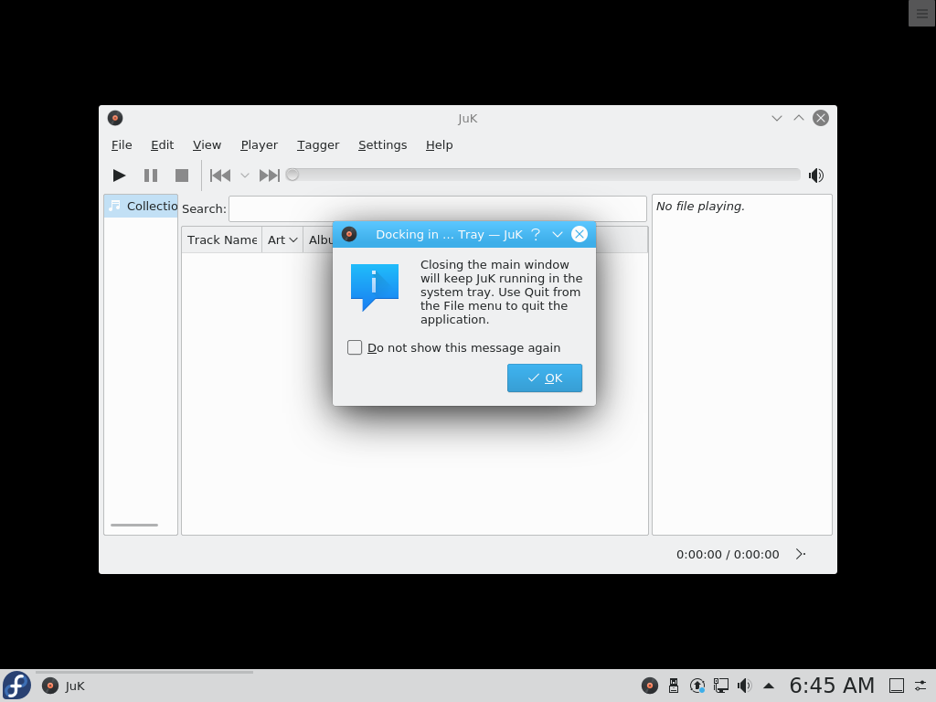Screen dimensions: 936x702
Task: Stop playback using the square Stop icon
Action: 182,175
